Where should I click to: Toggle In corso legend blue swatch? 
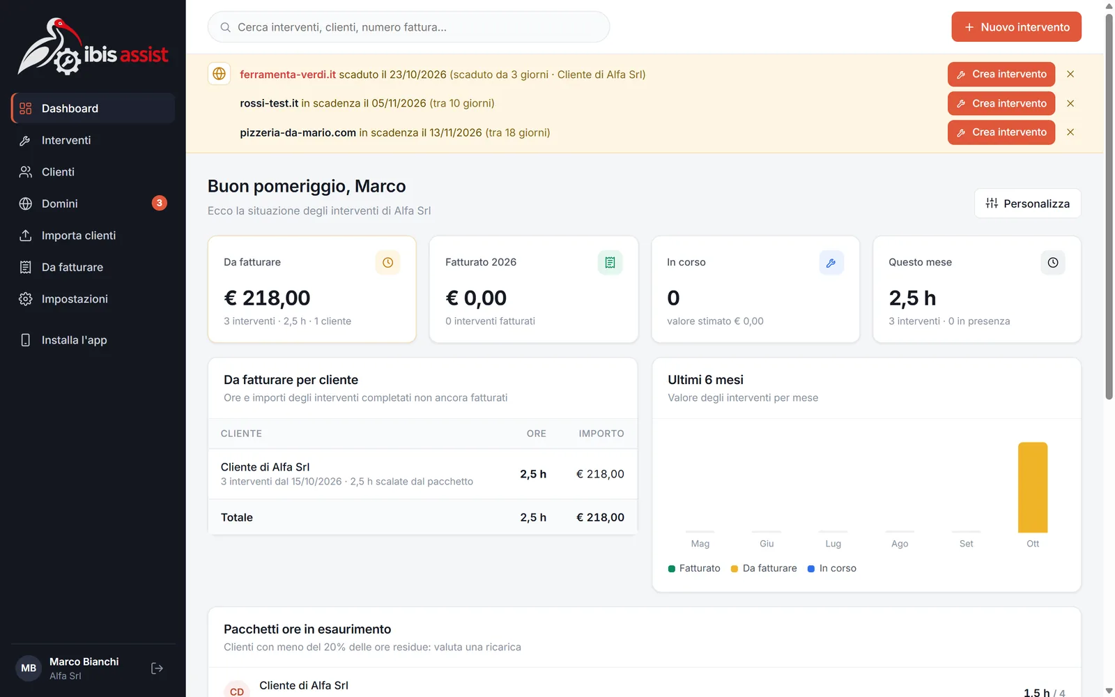point(811,569)
